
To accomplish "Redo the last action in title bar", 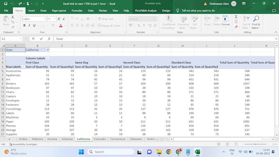I will tap(20, 4).
